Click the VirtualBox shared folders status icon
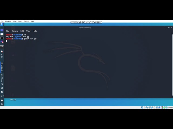This screenshot has height=129, width=173. (154, 107)
